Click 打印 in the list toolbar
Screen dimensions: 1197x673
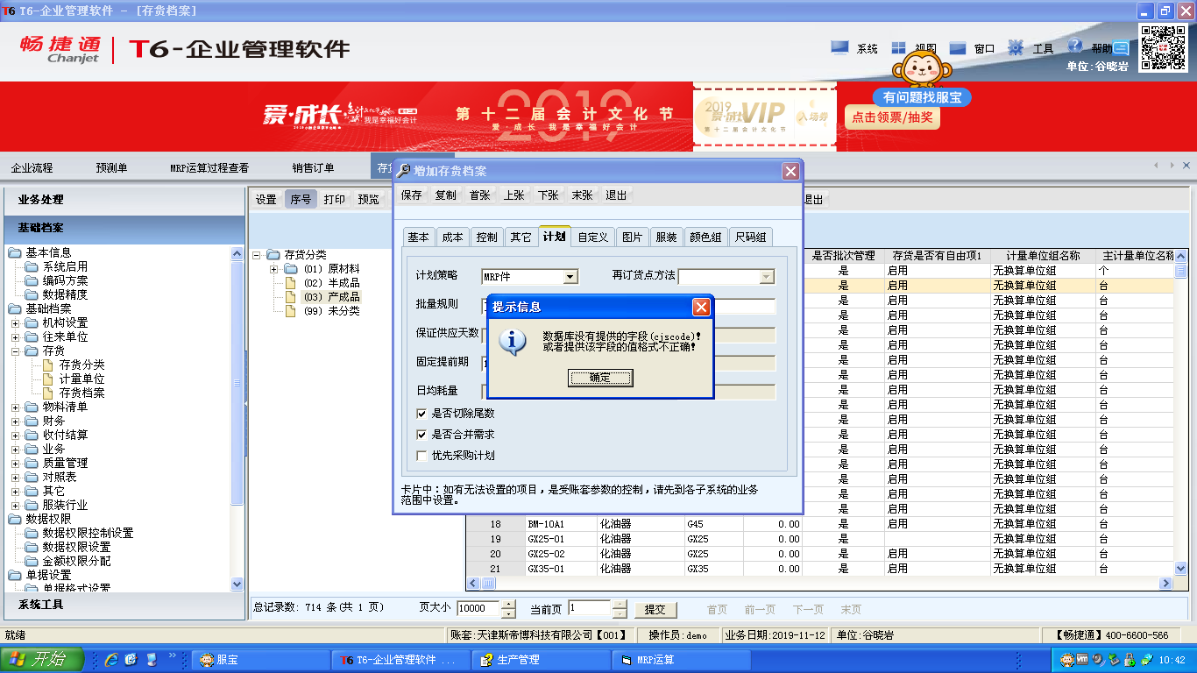[334, 200]
